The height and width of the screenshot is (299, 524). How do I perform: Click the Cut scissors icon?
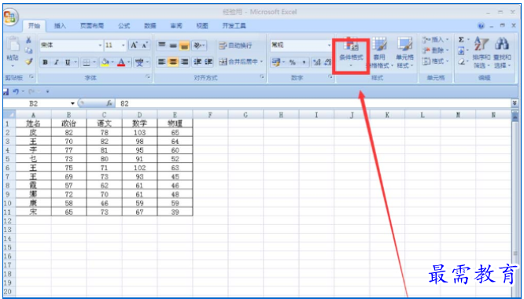[29, 40]
